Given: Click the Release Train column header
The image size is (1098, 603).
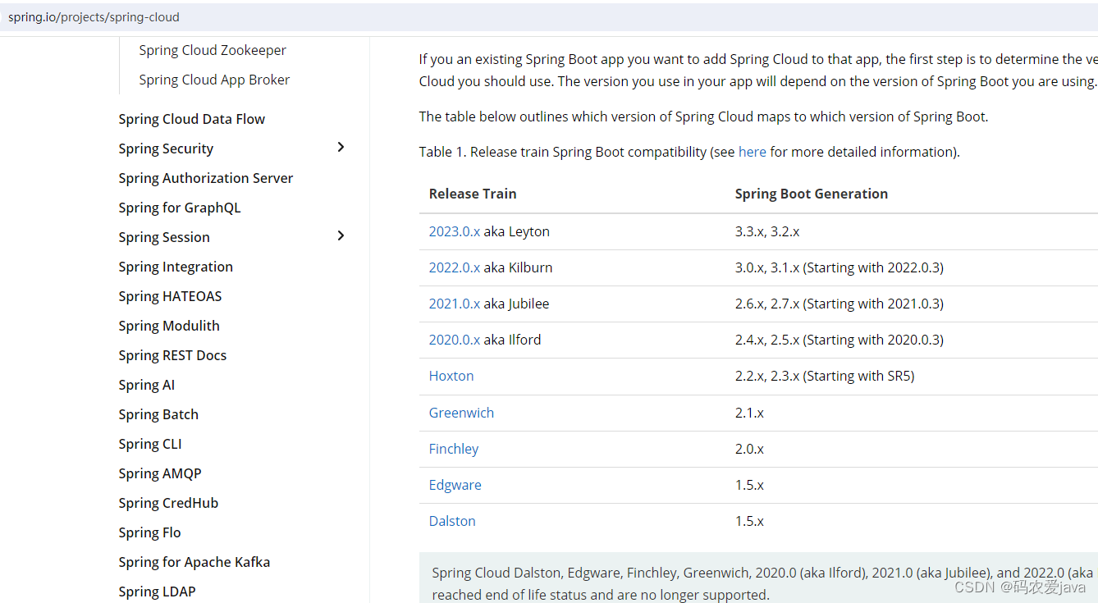Looking at the screenshot, I should [473, 194].
